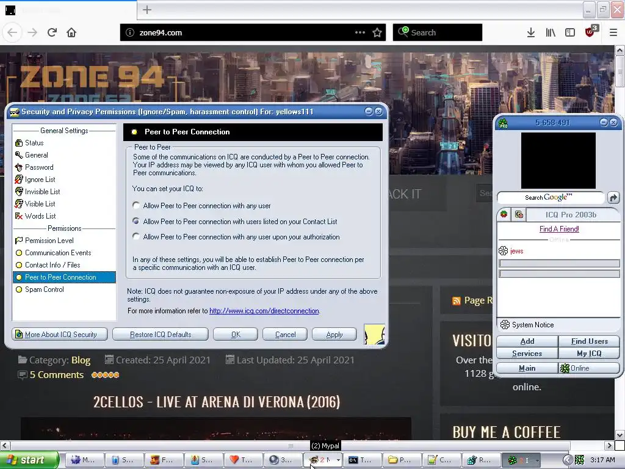Open the Mypal taskbar group dropdown

(x=338, y=460)
